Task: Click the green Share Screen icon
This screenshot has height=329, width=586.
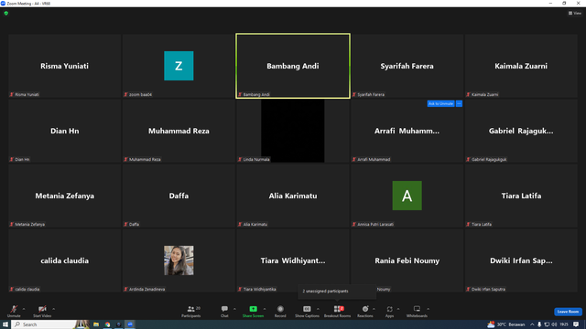Action: [x=253, y=309]
